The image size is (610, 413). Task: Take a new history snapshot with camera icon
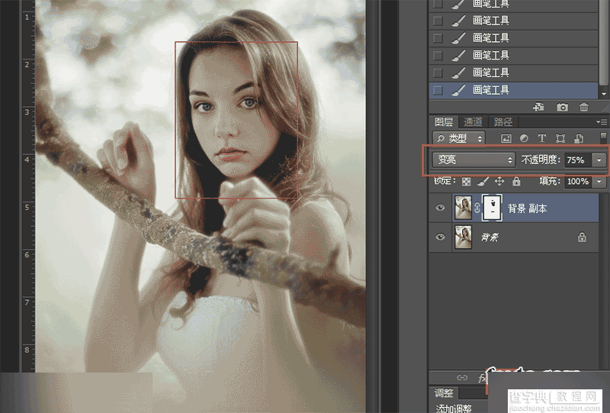click(562, 107)
